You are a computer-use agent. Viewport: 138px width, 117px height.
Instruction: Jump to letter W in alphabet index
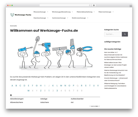[x=28, y=91]
